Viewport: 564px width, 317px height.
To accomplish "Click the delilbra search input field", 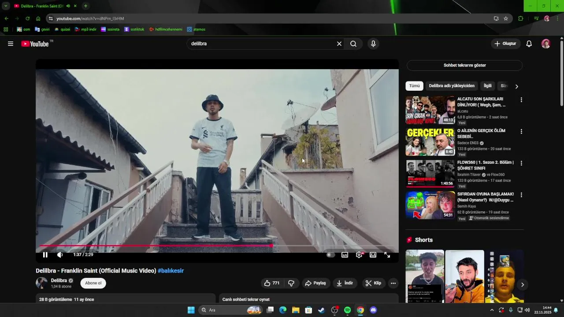I will pos(262,44).
